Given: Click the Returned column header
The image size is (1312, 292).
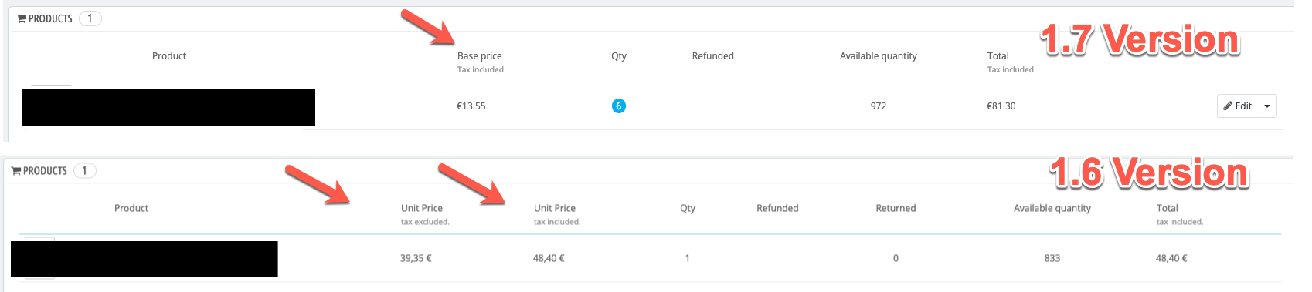Looking at the screenshot, I should pos(896,208).
